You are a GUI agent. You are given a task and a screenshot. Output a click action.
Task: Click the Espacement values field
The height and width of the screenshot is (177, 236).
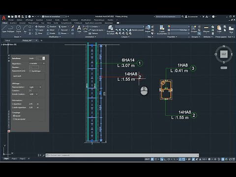[29, 76]
